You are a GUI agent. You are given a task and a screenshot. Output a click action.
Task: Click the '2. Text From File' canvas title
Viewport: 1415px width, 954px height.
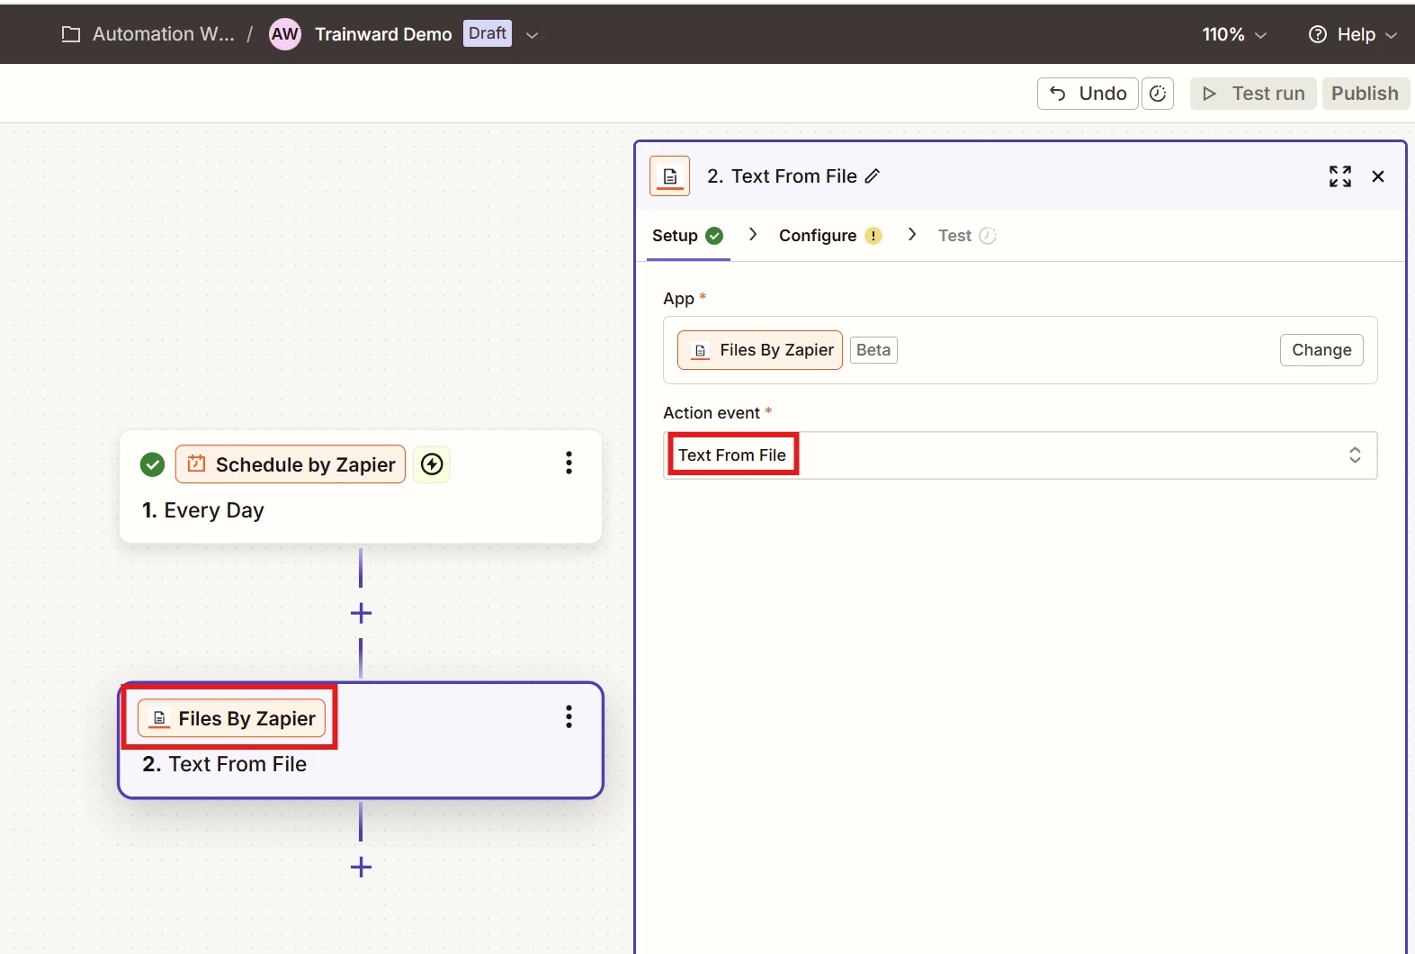[225, 764]
